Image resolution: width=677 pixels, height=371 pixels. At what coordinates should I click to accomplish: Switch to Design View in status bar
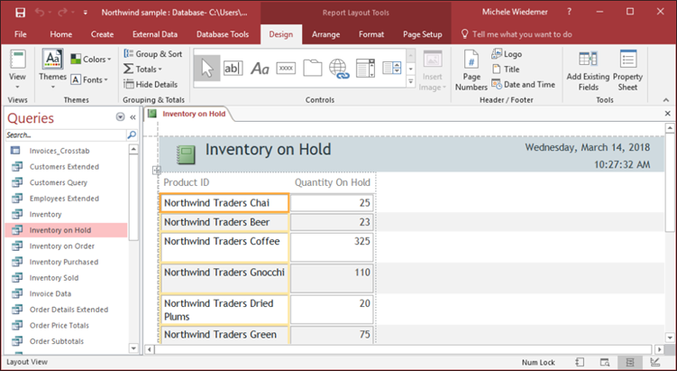point(655,362)
